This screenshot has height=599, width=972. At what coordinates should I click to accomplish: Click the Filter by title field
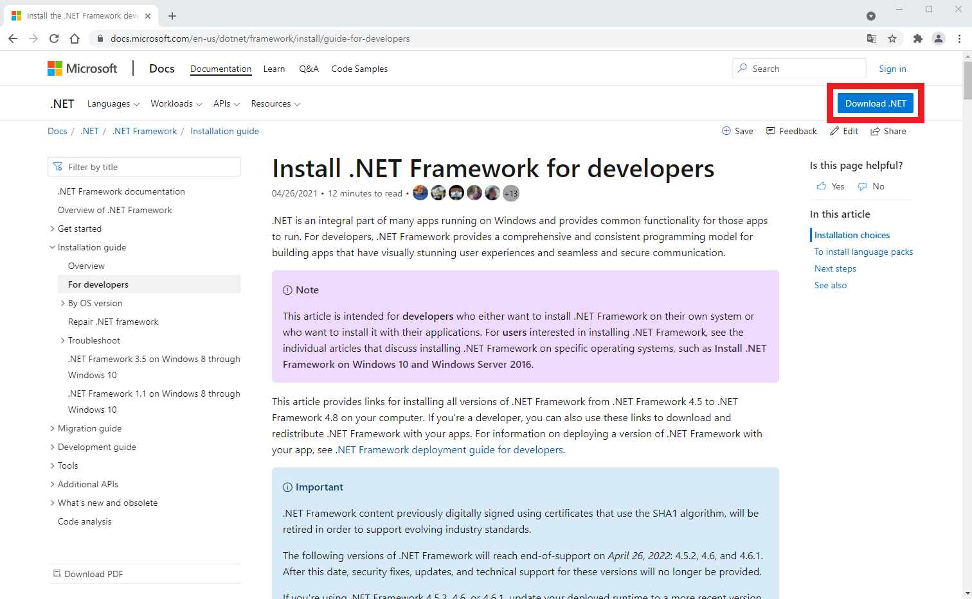[144, 167]
